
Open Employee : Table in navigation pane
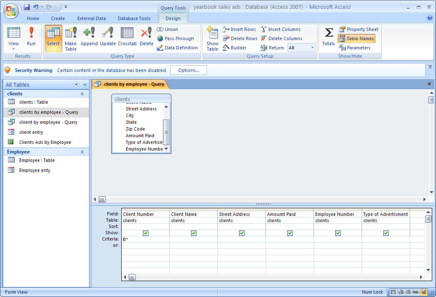37,160
